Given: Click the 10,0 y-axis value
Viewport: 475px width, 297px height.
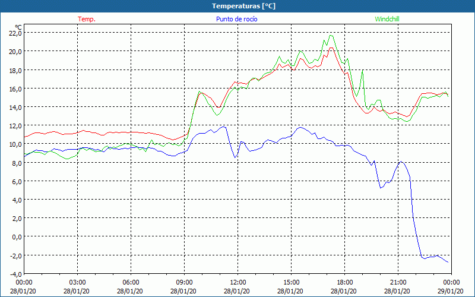Looking at the screenshot, I should tap(16, 144).
